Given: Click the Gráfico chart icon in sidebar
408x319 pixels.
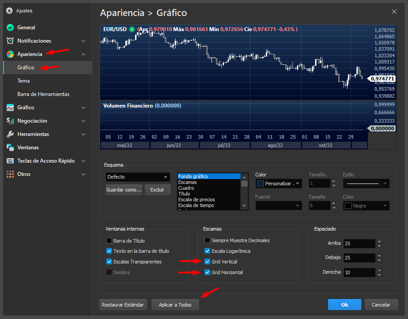Looking at the screenshot, I should [10, 108].
